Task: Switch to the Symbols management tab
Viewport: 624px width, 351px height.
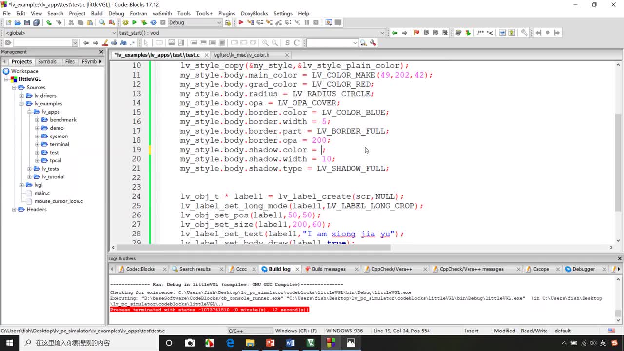Action: (x=47, y=61)
